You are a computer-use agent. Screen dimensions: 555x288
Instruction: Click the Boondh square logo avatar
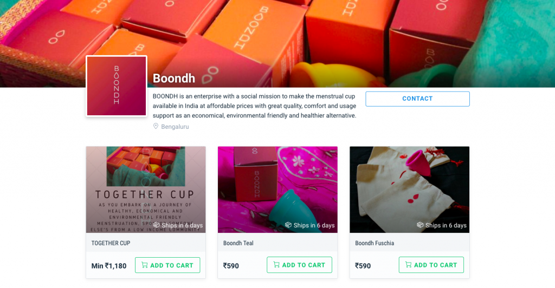[x=117, y=86]
